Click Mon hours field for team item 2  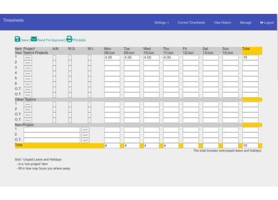[x=112, y=63]
